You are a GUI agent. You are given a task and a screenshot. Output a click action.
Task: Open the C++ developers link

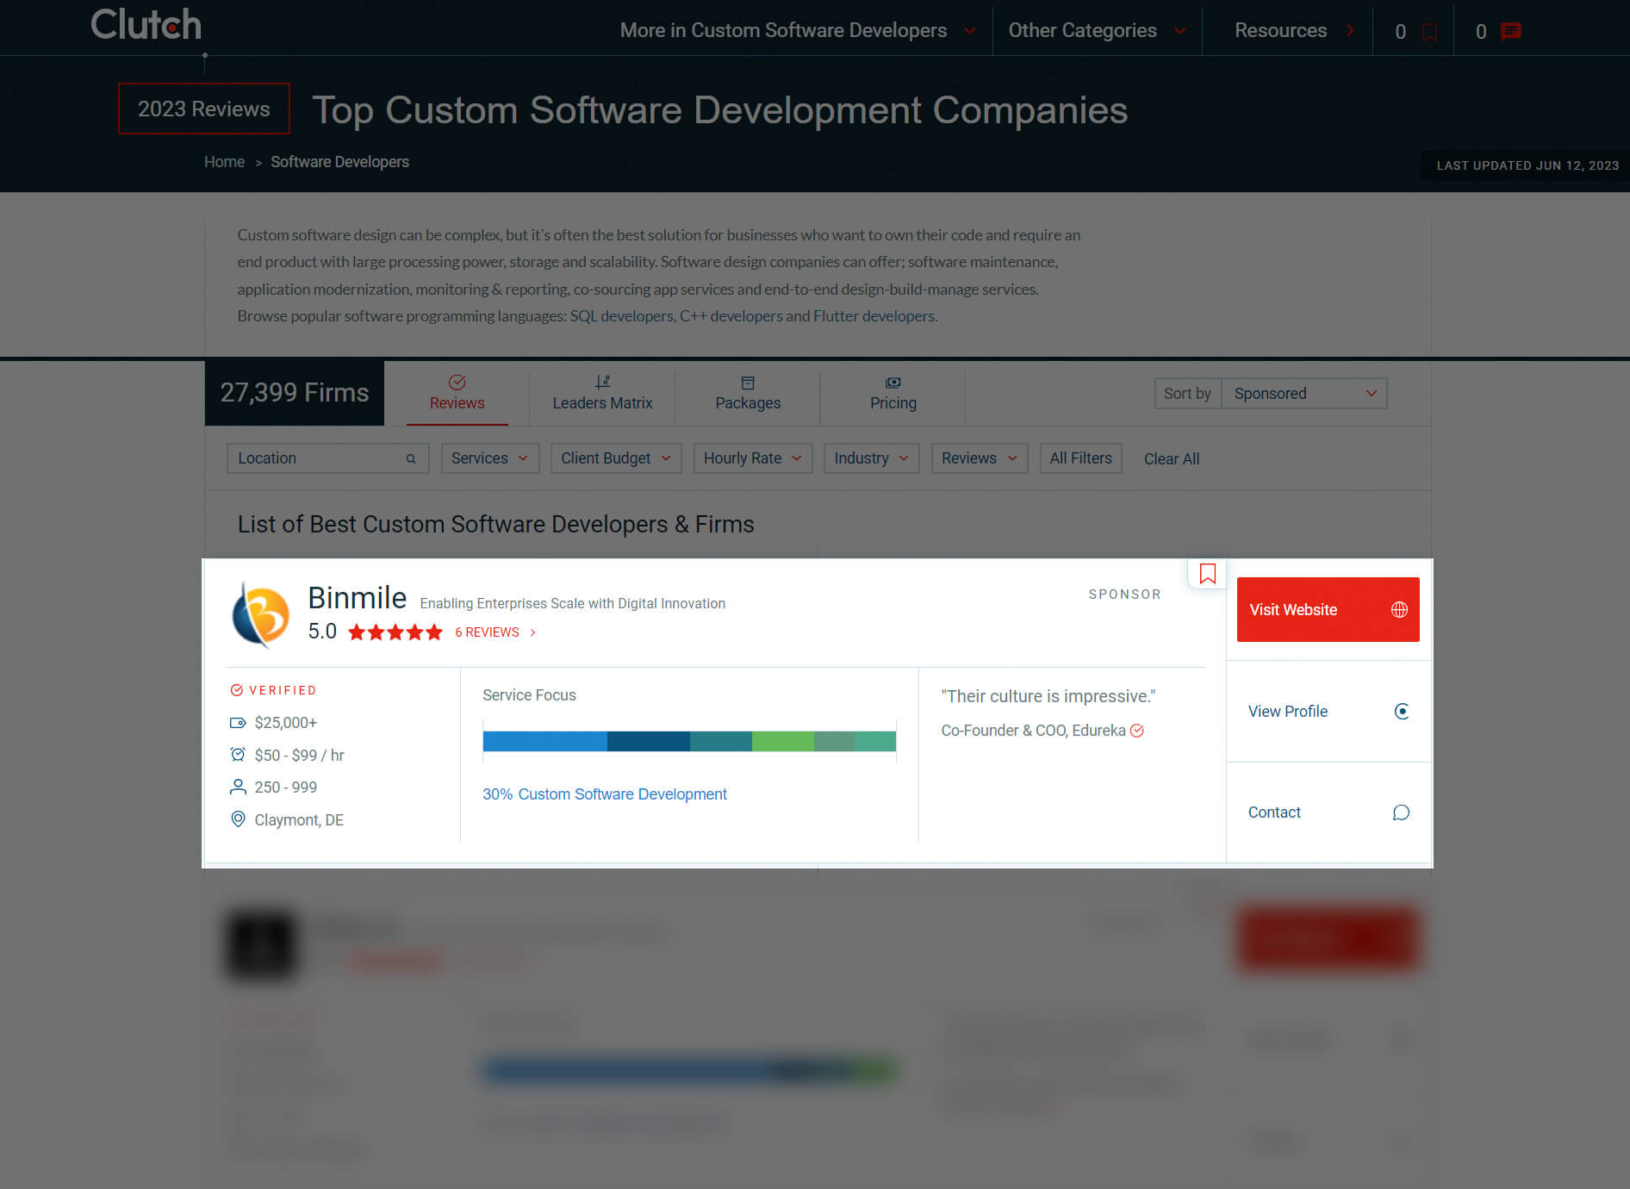point(731,316)
